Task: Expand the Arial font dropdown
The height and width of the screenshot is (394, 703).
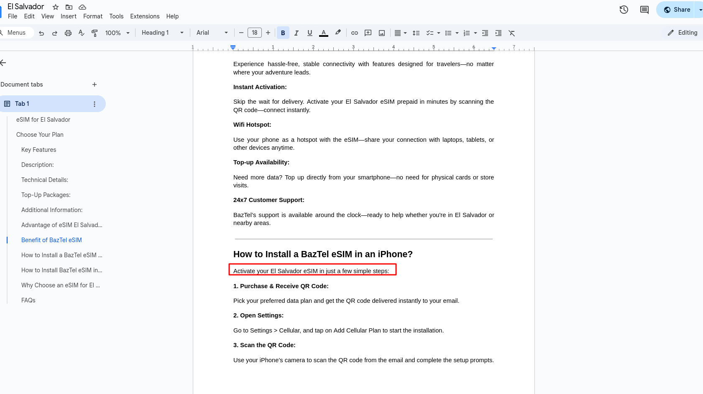Action: click(x=212, y=33)
